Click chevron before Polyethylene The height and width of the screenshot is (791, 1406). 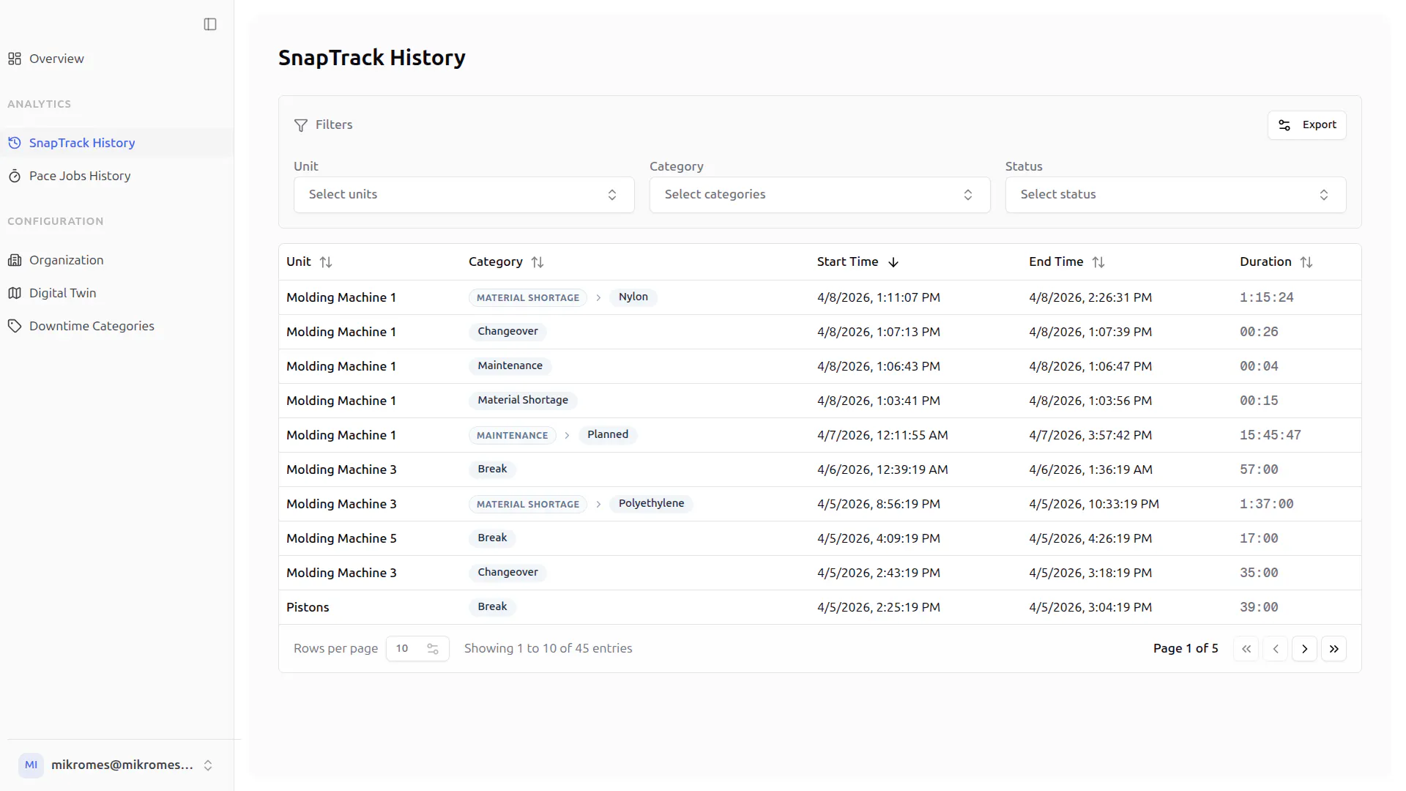pyautogui.click(x=598, y=505)
